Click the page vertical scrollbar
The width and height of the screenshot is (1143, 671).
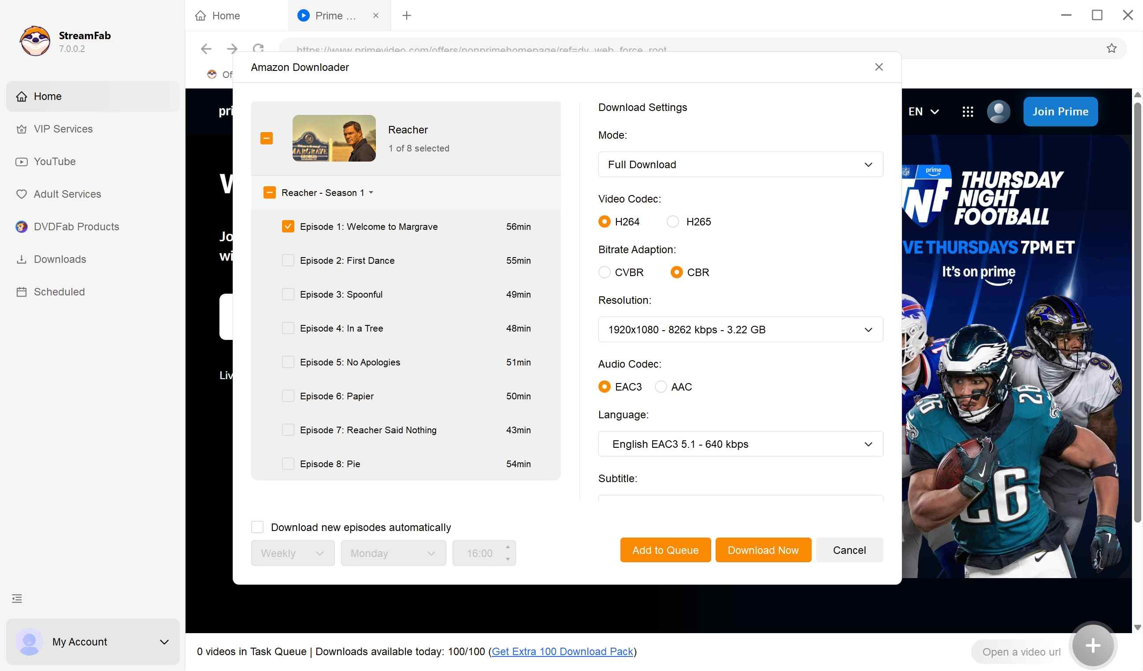click(x=1137, y=313)
